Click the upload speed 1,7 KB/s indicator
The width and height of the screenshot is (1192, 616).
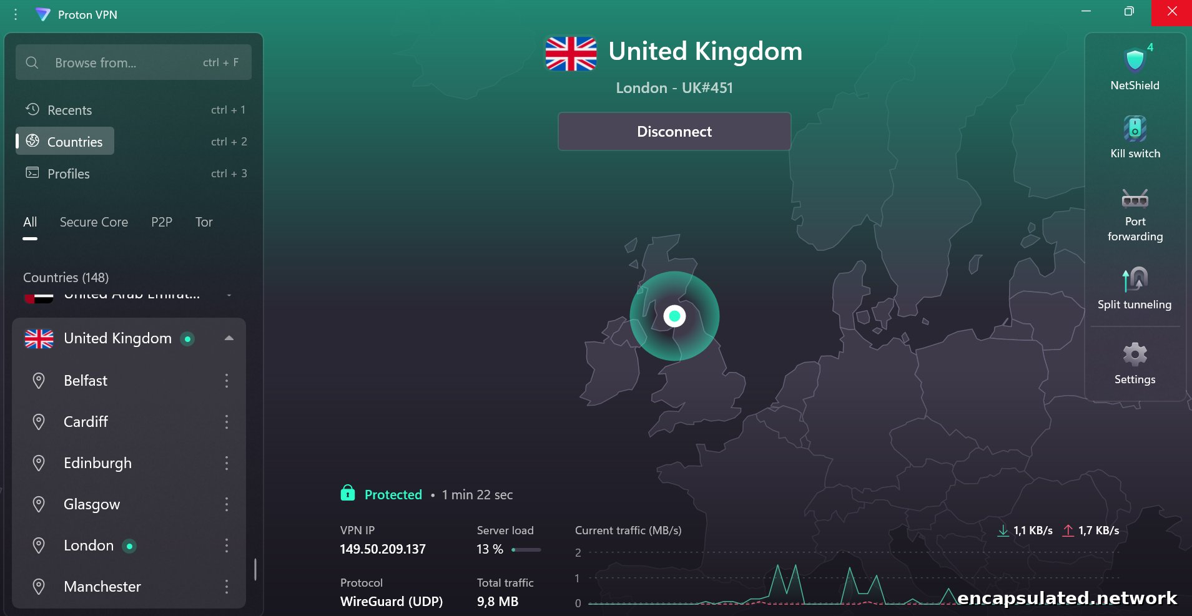[x=1090, y=530]
